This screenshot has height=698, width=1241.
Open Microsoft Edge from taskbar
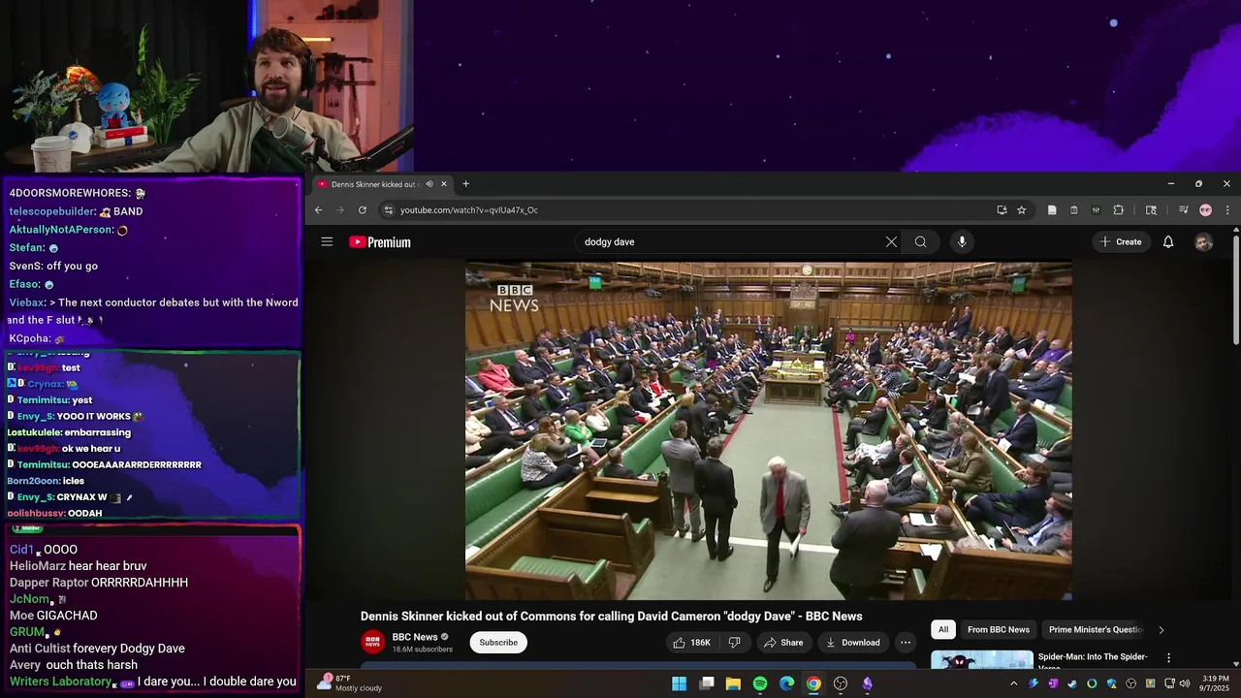pyautogui.click(x=787, y=683)
